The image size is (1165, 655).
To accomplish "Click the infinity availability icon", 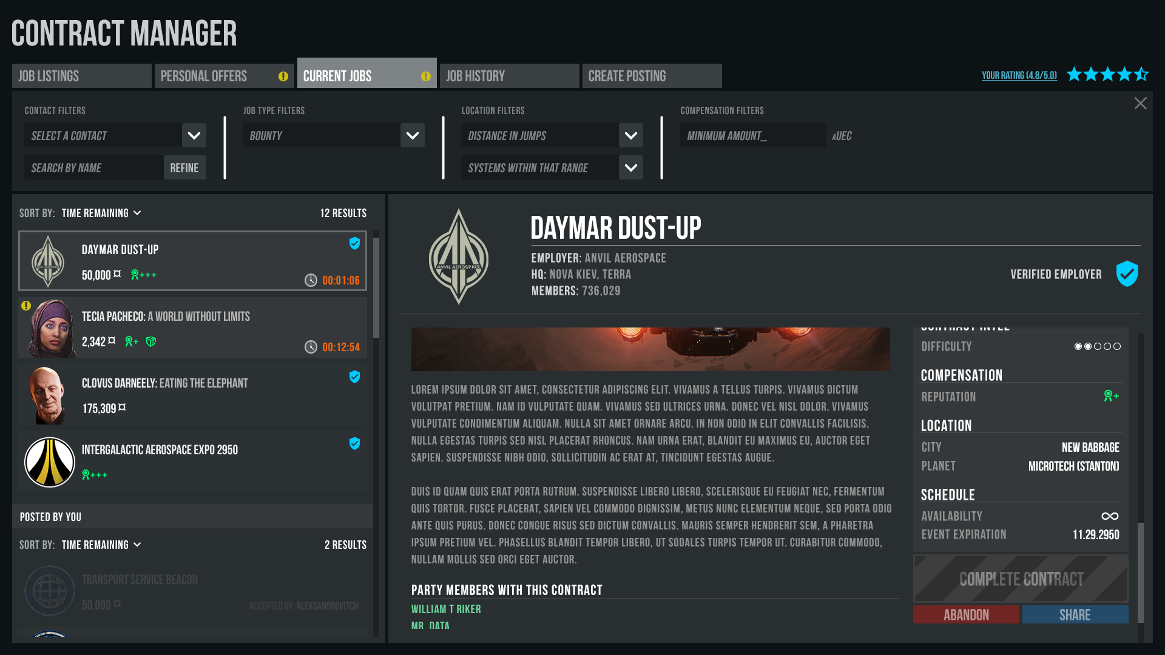I will click(1110, 516).
